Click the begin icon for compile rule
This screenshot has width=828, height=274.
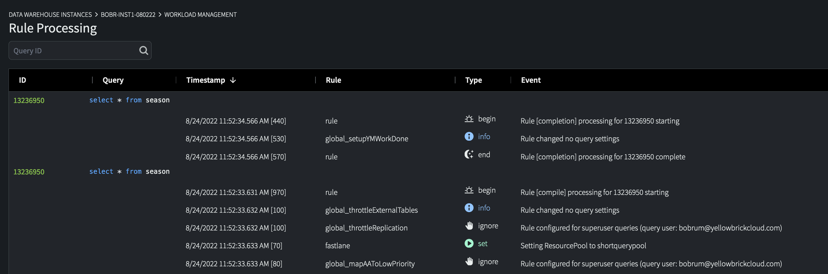pos(469,191)
